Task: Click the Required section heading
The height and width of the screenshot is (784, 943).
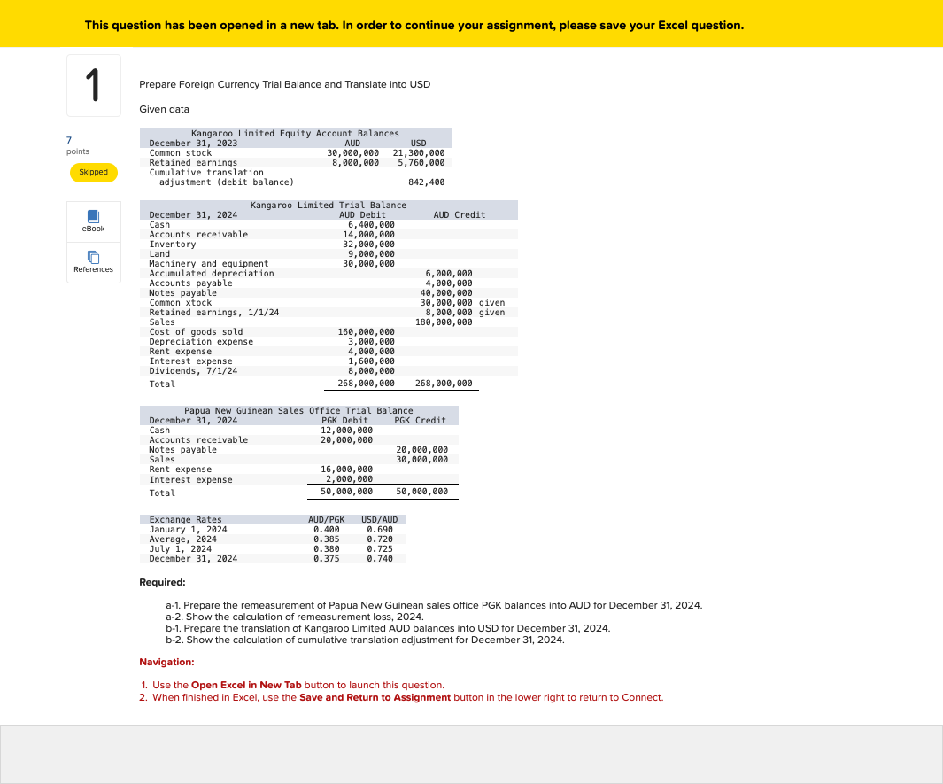Action: 161,582
